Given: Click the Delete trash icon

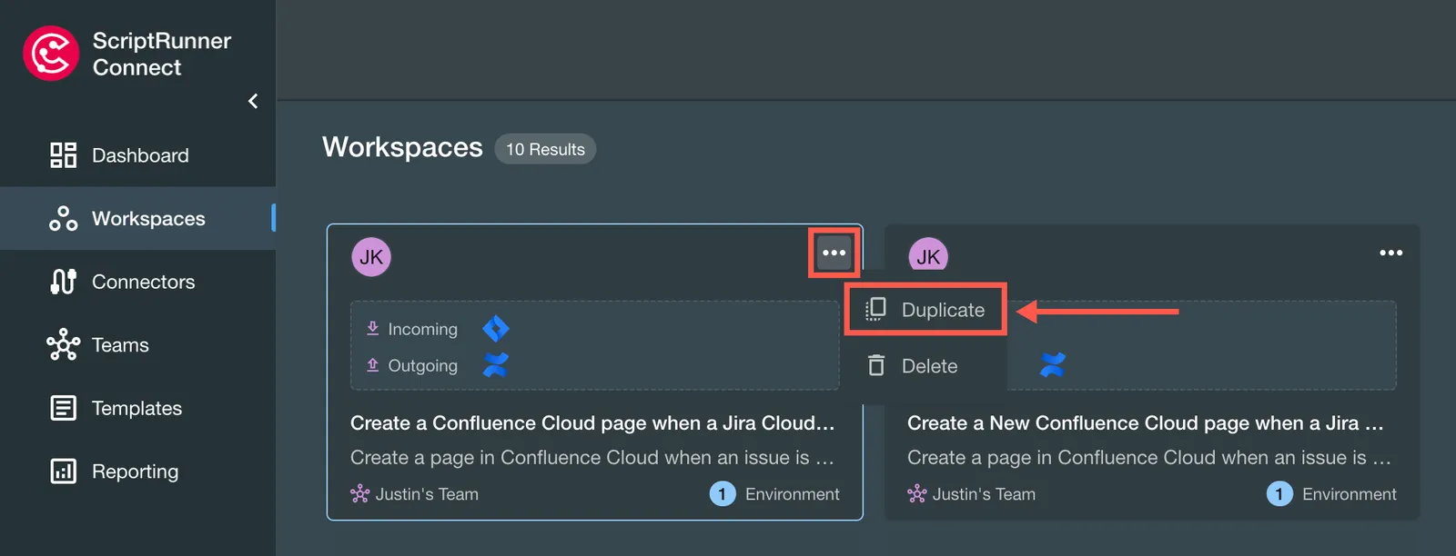Looking at the screenshot, I should click(x=876, y=365).
